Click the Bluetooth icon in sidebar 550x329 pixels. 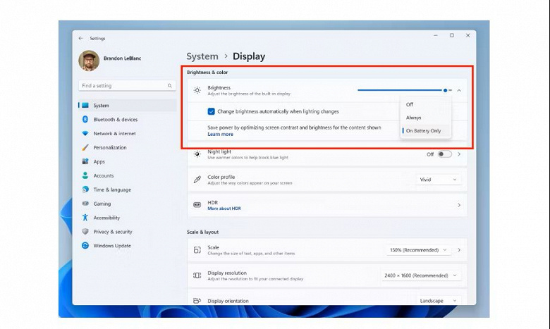coord(85,119)
